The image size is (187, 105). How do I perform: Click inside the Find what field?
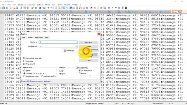(58, 42)
